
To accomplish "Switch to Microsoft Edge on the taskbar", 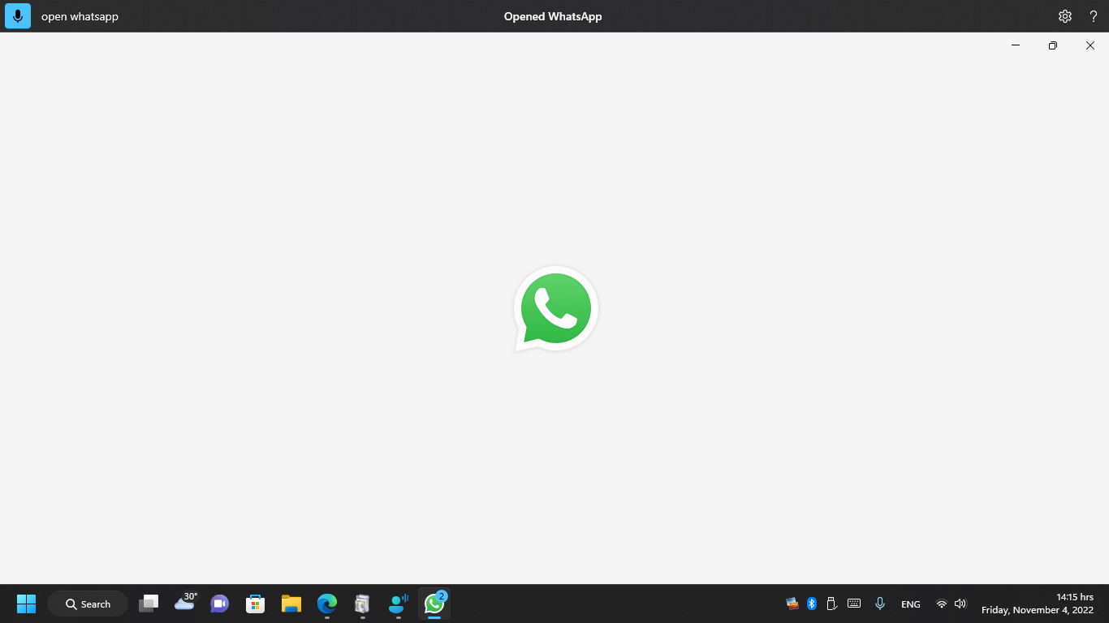I will [327, 604].
